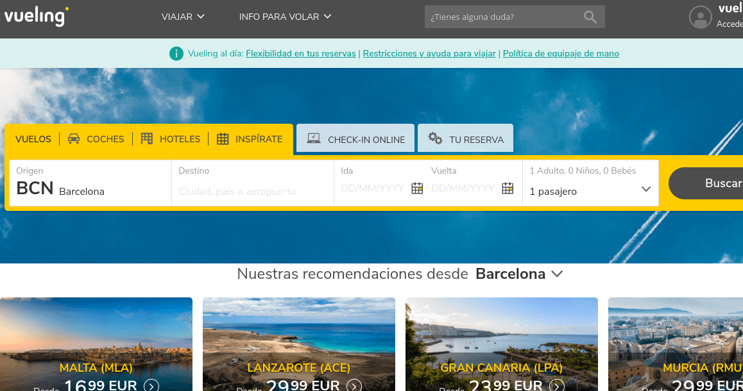The image size is (743, 391).
Task: Change recommendations origin city Barcelona
Action: (519, 274)
